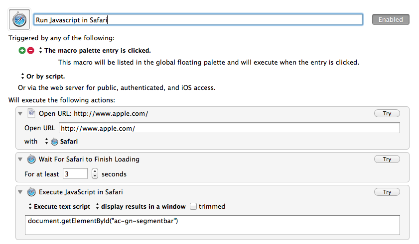Screen dimensions: 419x244
Task: Add a new trigger with green plus
Action: tap(22, 50)
